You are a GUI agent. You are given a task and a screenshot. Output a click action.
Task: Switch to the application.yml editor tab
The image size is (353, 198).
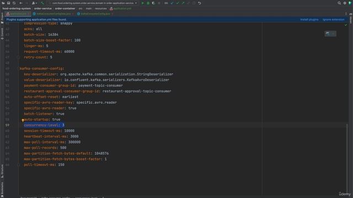coord(18,14)
